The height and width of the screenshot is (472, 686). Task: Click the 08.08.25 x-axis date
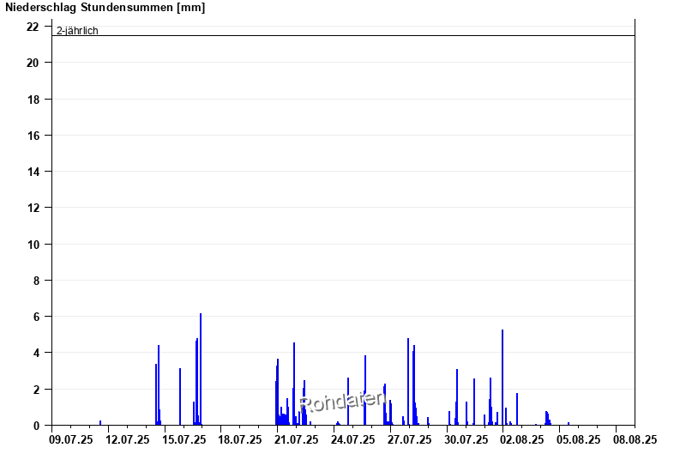tap(635, 439)
